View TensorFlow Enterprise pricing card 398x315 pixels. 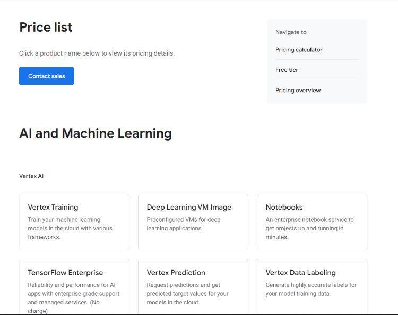[74, 287]
